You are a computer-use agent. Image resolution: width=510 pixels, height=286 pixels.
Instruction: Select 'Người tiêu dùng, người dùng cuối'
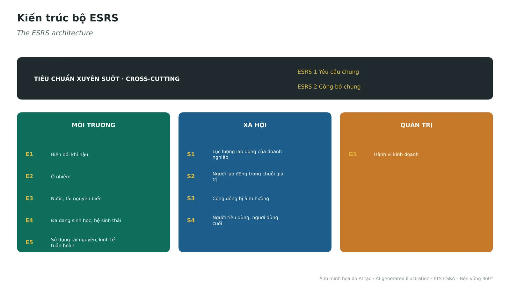click(245, 220)
